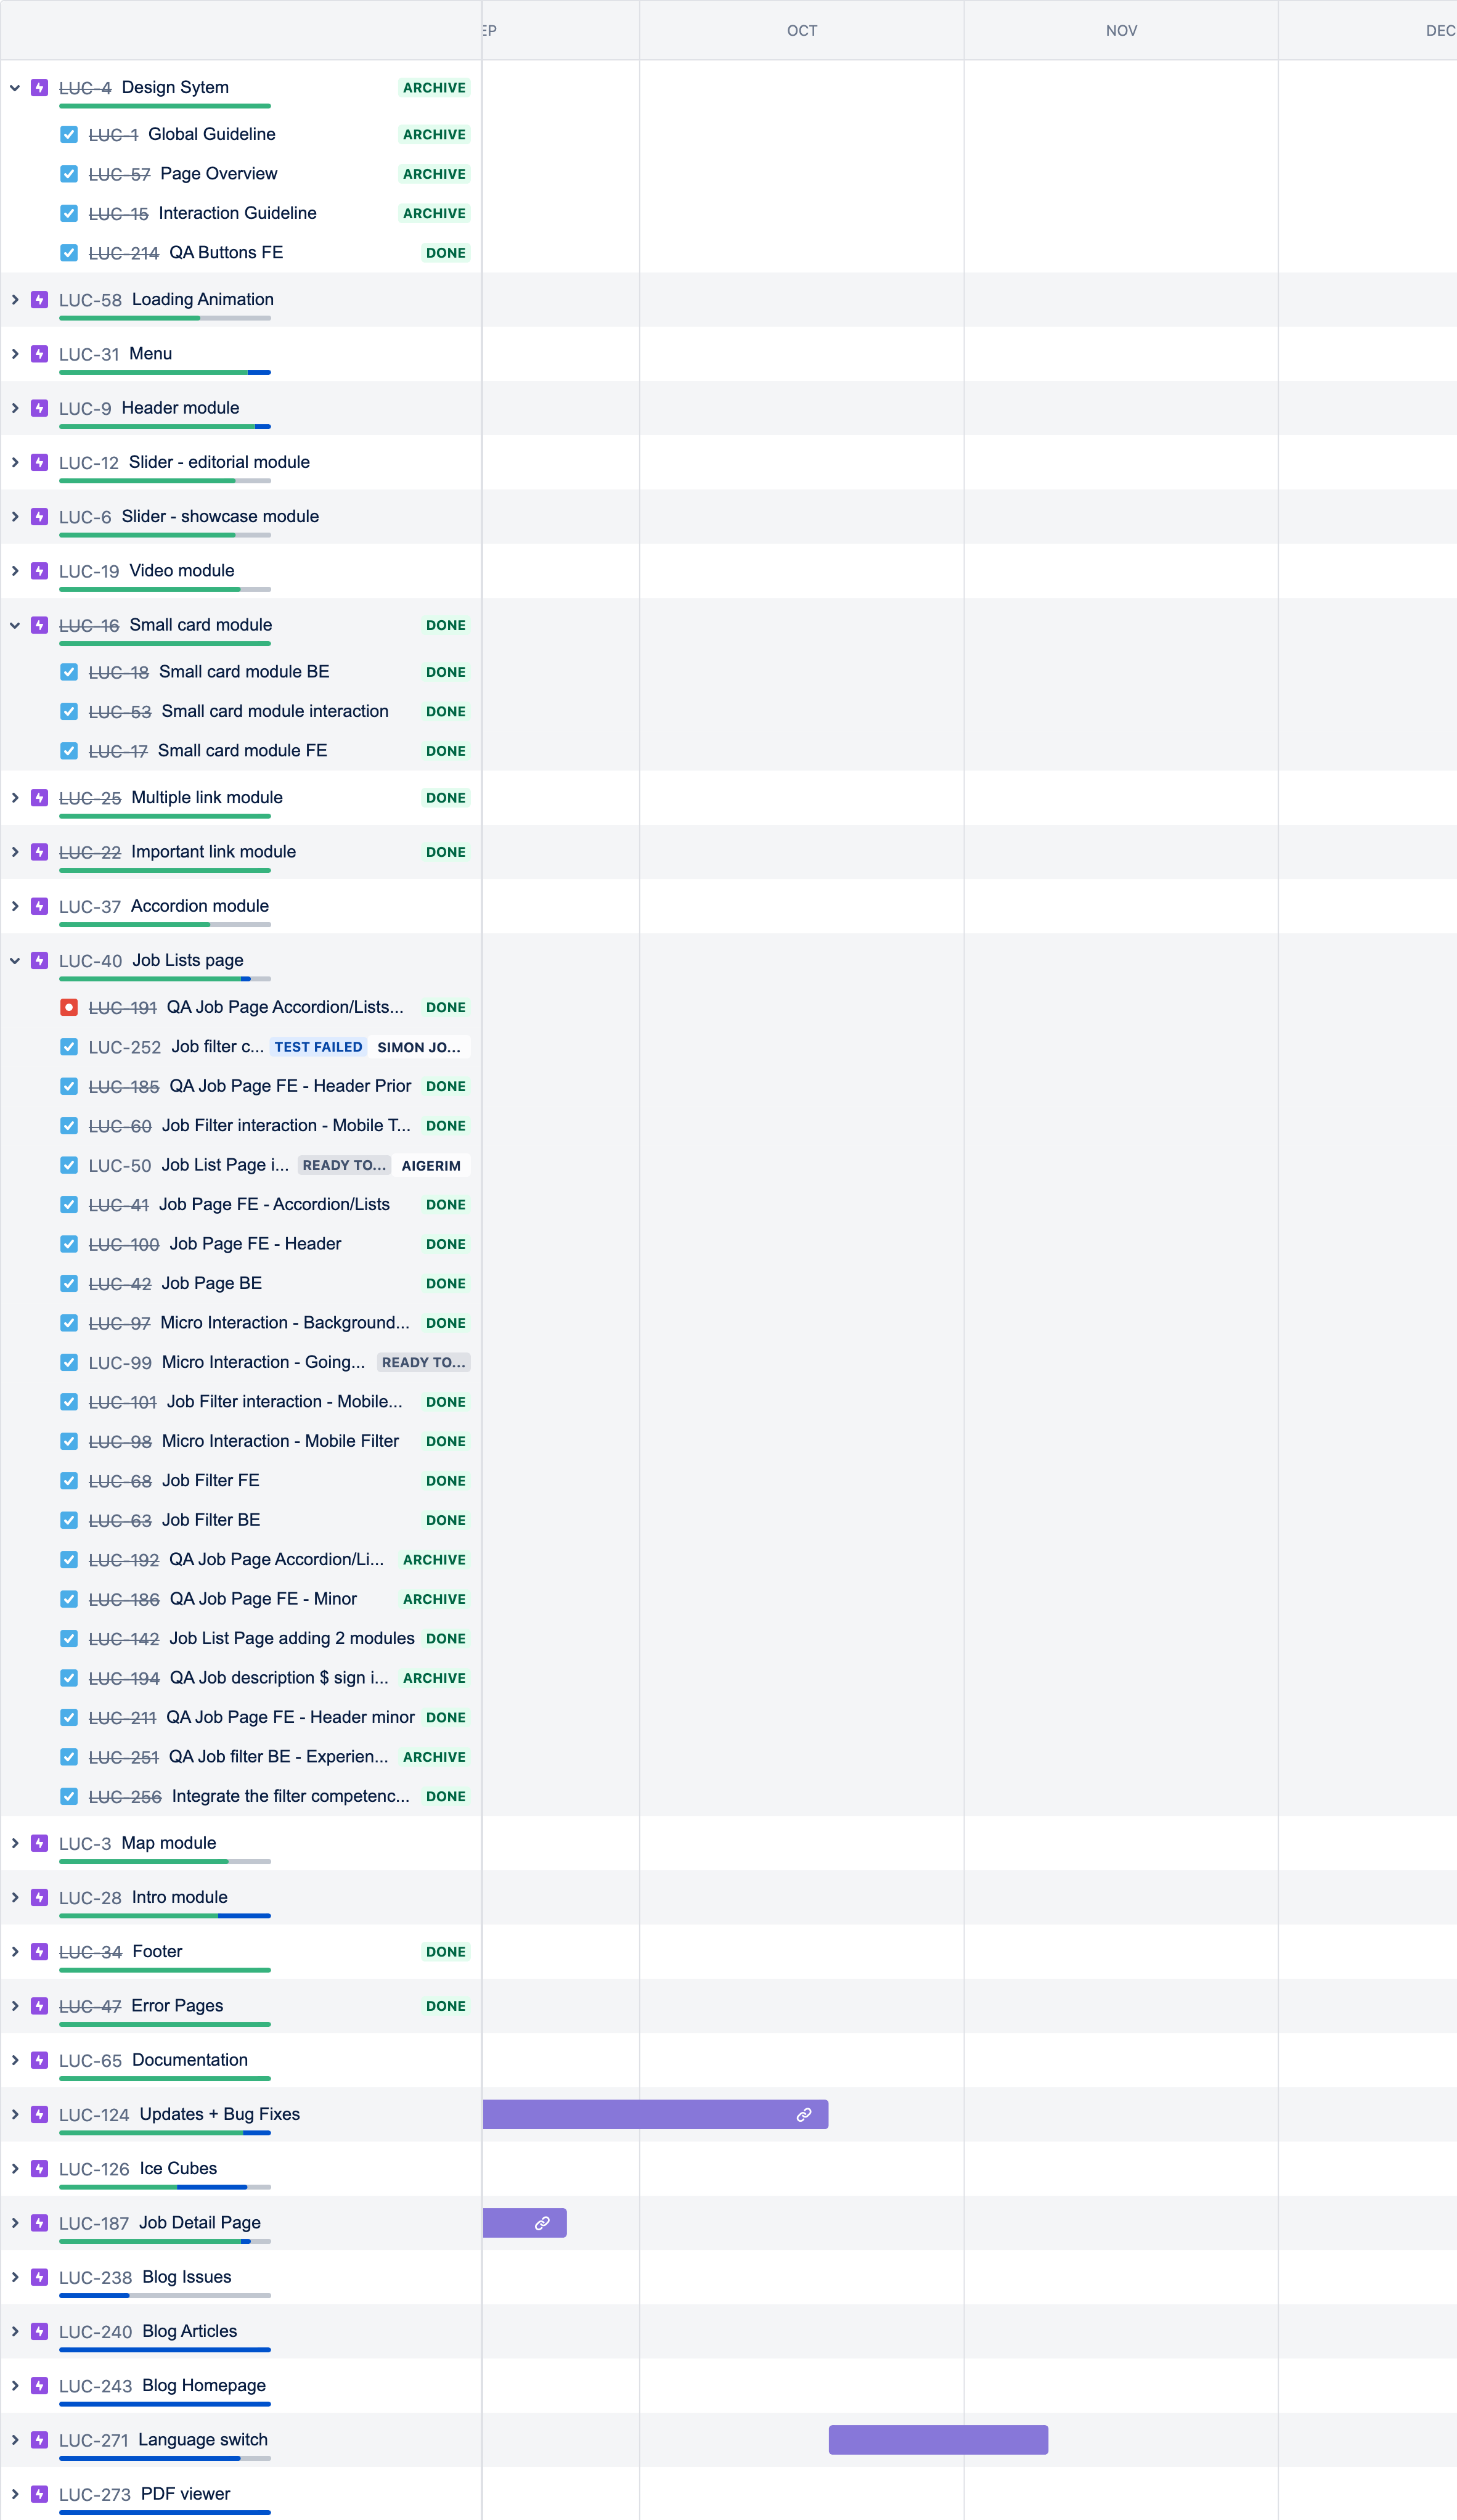Click the epic icon for LUC-4 Design Sytem
Screen dimensions: 1457x2520
40,88
